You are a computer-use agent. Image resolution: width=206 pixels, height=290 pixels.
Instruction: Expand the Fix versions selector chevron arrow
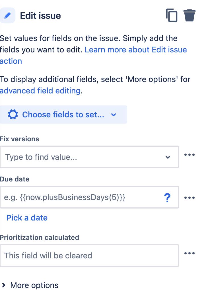[x=168, y=157]
